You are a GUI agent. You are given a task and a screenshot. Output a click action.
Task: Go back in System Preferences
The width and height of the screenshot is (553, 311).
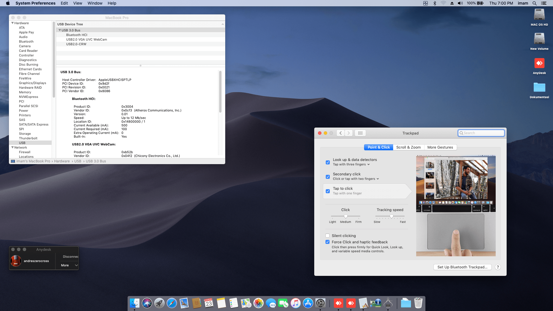(340, 133)
